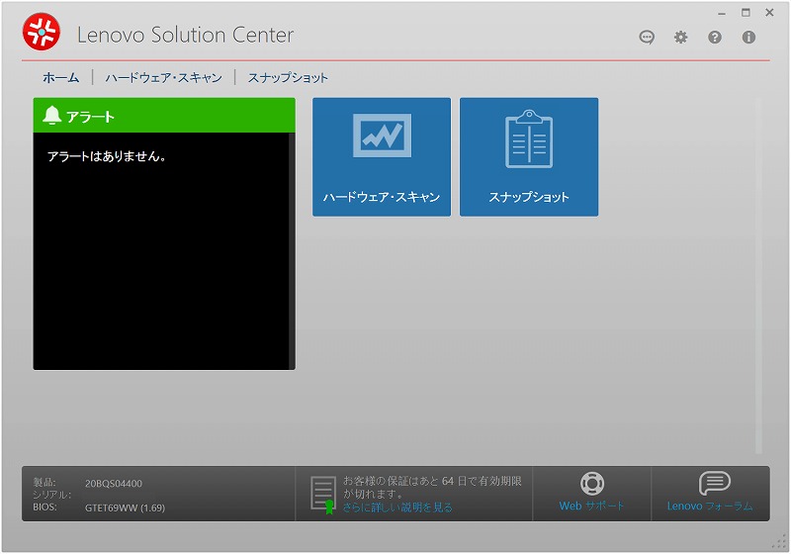Click the Web サポート lifebuoy icon
This screenshot has height=554, width=791.
591,484
